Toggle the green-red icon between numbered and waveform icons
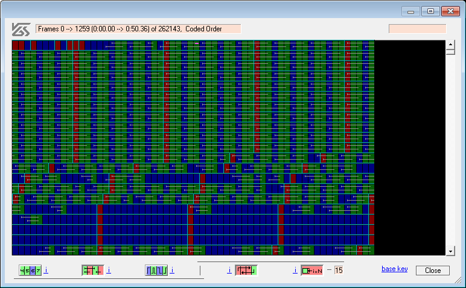The image size is (466, 288). tap(92, 271)
